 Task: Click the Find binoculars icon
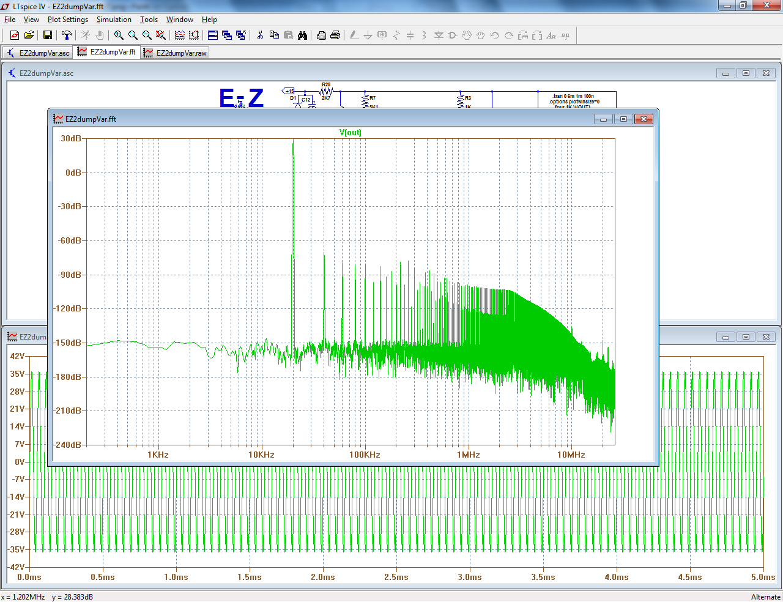point(302,35)
